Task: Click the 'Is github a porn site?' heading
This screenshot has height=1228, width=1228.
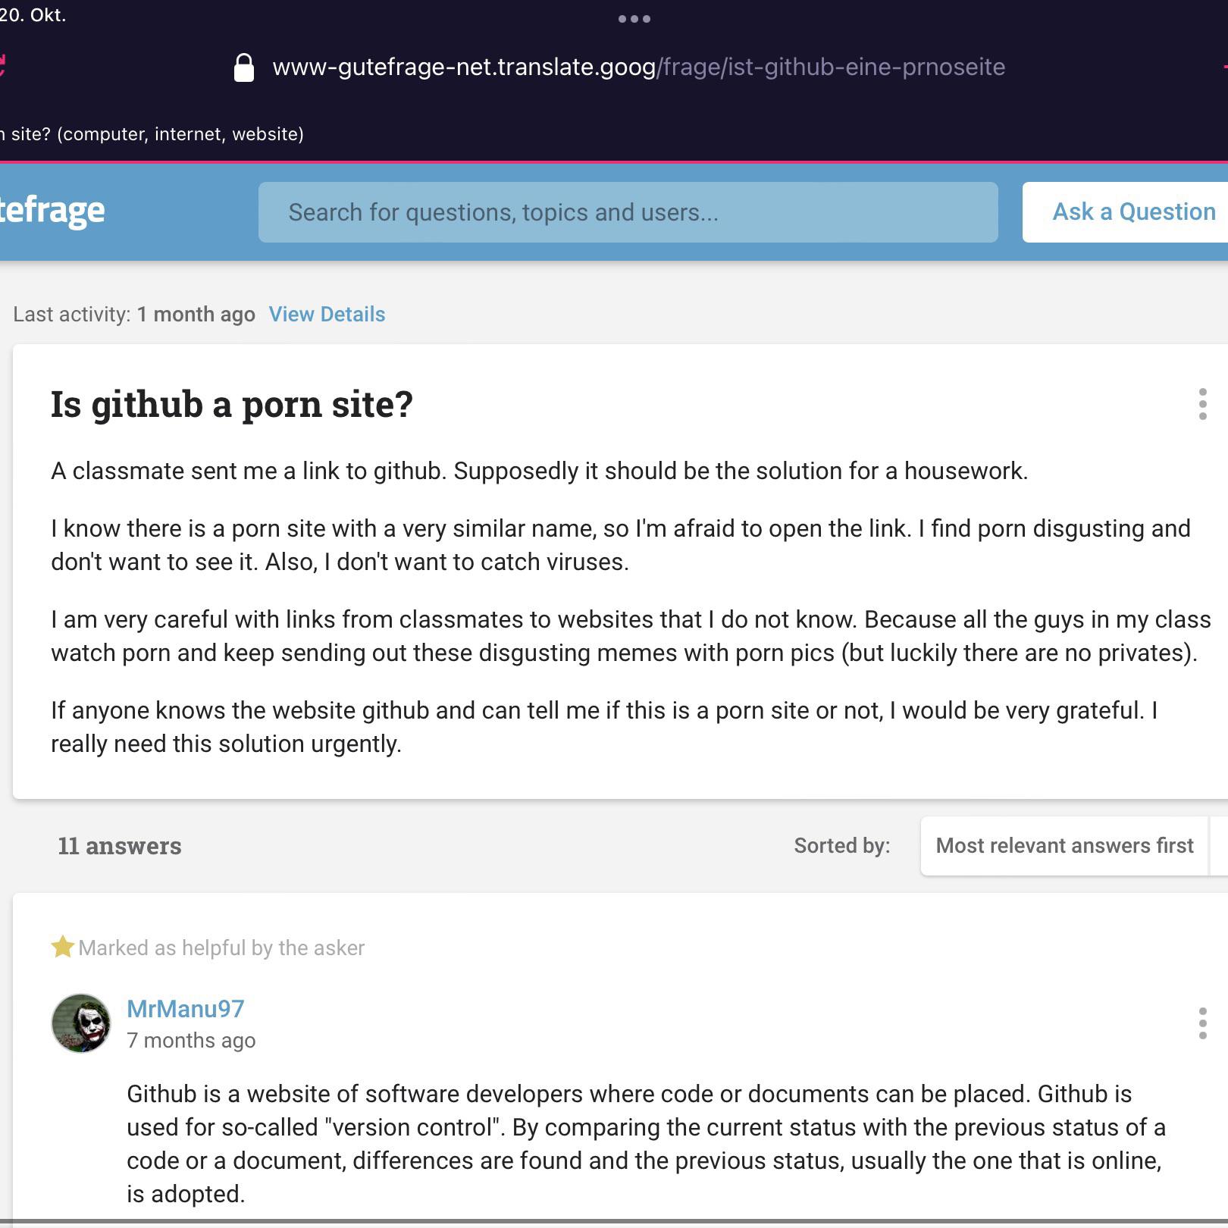Action: (x=232, y=404)
